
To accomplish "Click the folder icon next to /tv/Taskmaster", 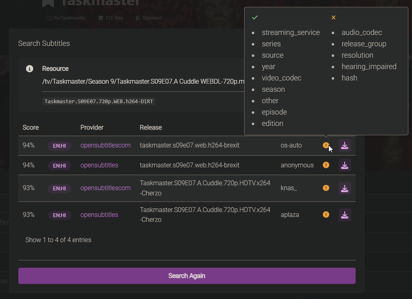I will (x=49, y=18).
